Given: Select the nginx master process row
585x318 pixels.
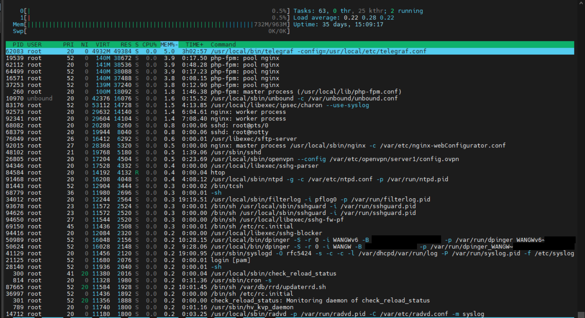Looking at the screenshot, I should (290, 146).
